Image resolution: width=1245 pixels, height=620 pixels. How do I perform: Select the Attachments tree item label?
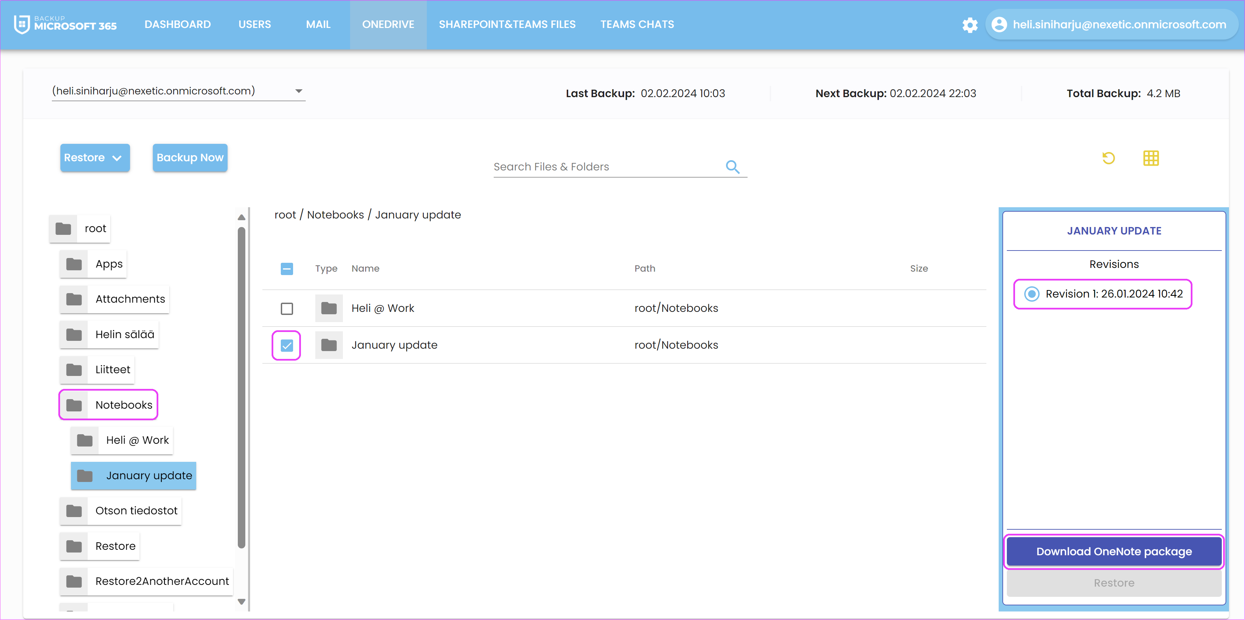(130, 299)
